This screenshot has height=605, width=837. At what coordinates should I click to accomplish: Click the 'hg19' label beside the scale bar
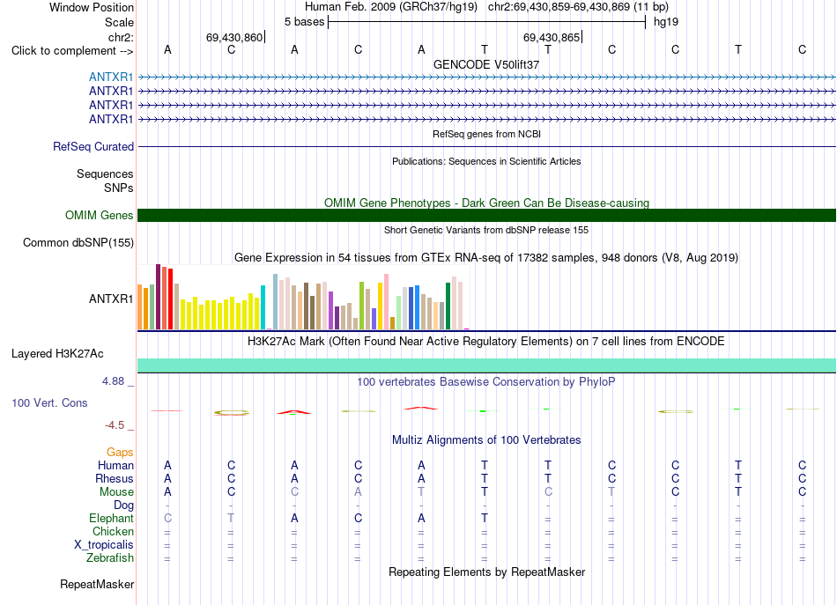click(x=666, y=22)
